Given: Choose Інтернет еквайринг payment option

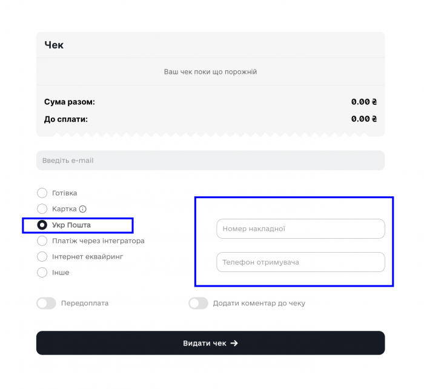Looking at the screenshot, I should [x=42, y=257].
